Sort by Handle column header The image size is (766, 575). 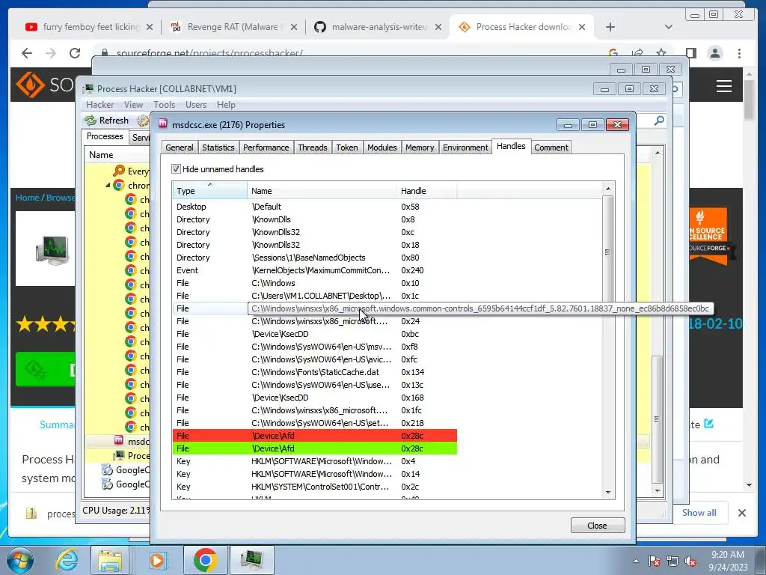tap(427, 191)
